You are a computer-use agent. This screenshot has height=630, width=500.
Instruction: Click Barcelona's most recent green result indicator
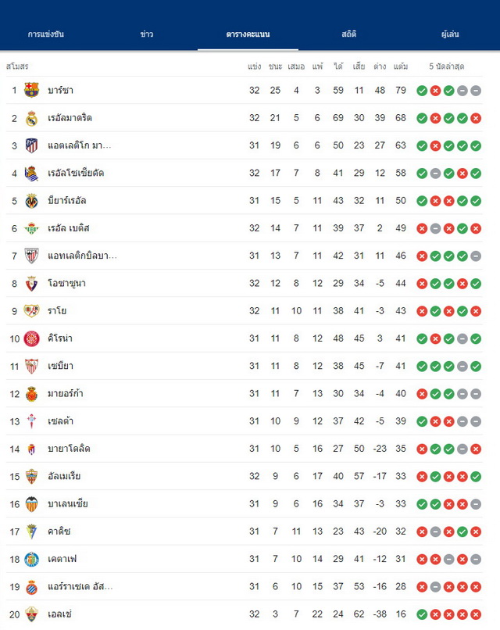pos(422,91)
